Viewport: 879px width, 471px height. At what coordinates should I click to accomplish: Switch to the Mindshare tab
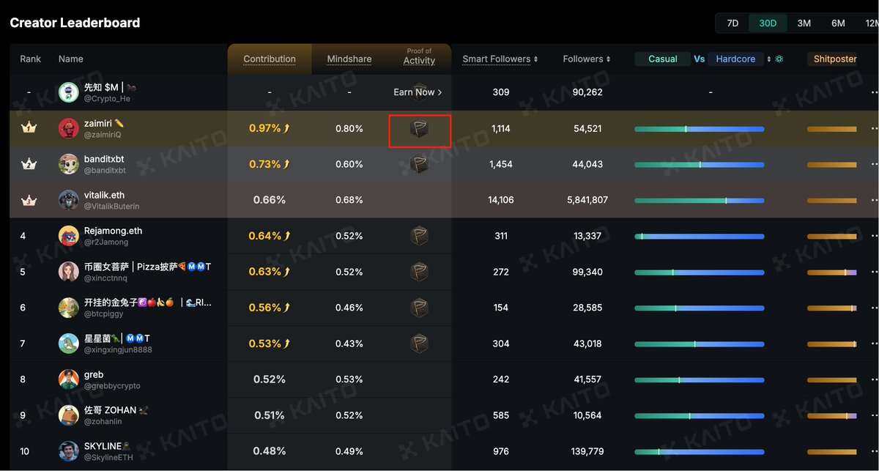pyautogui.click(x=349, y=59)
